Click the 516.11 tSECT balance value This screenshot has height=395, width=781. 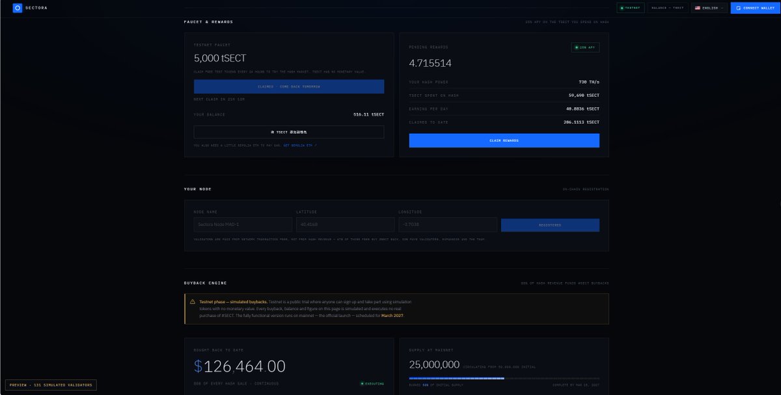coord(368,114)
